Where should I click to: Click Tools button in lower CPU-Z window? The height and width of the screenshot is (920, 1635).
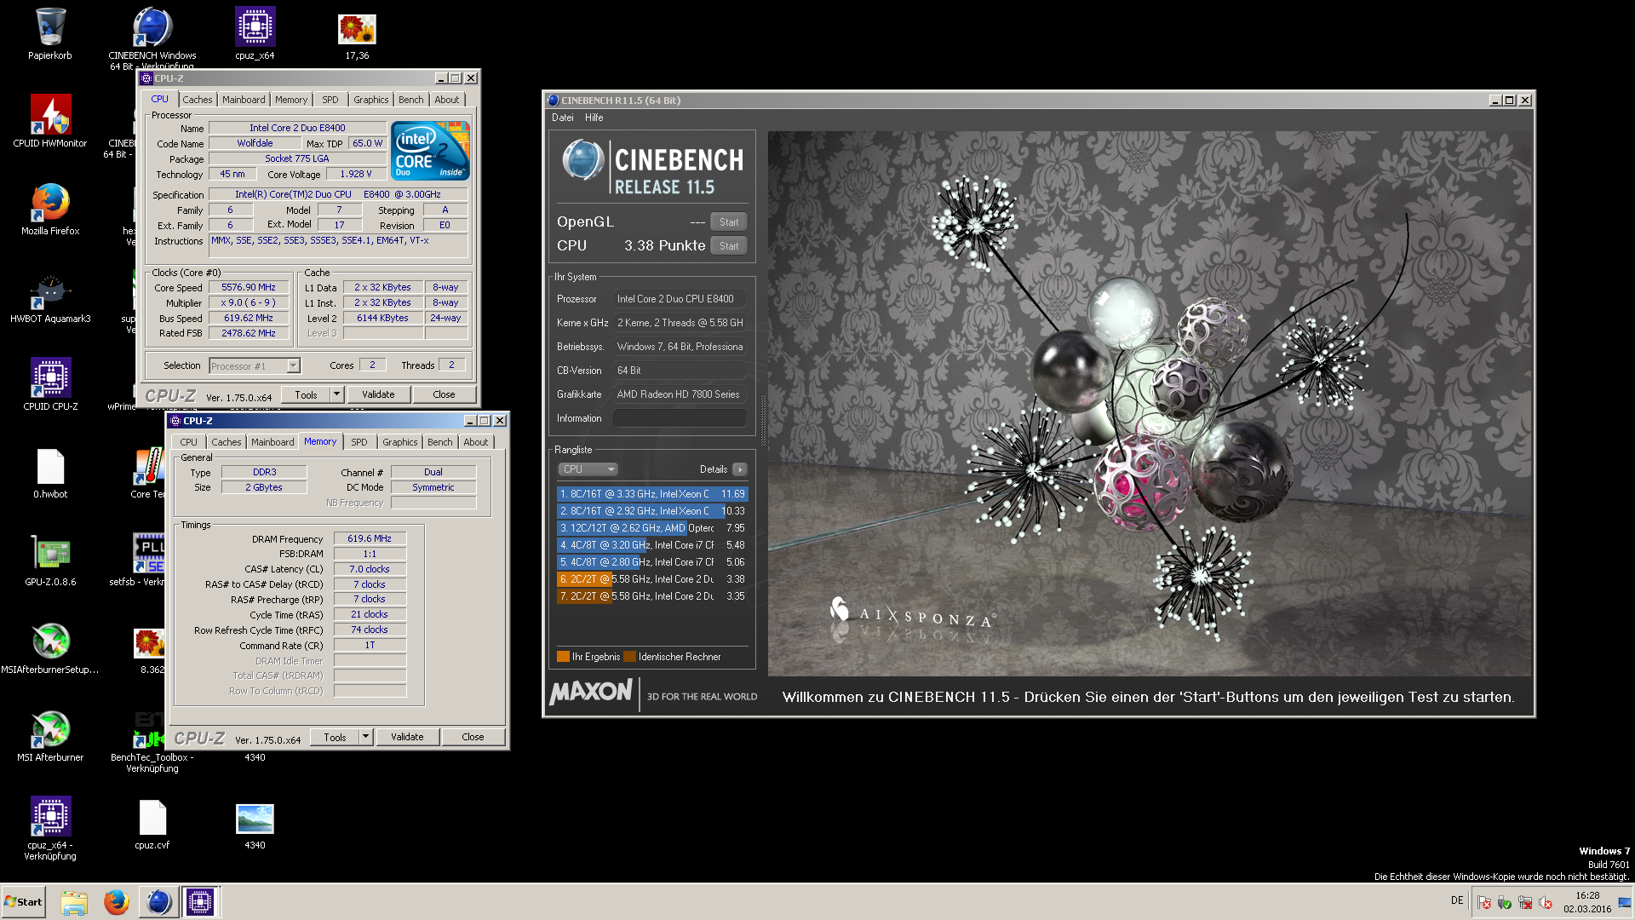click(x=335, y=737)
